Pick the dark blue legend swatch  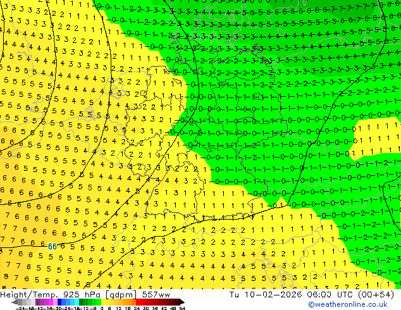tap(59, 302)
